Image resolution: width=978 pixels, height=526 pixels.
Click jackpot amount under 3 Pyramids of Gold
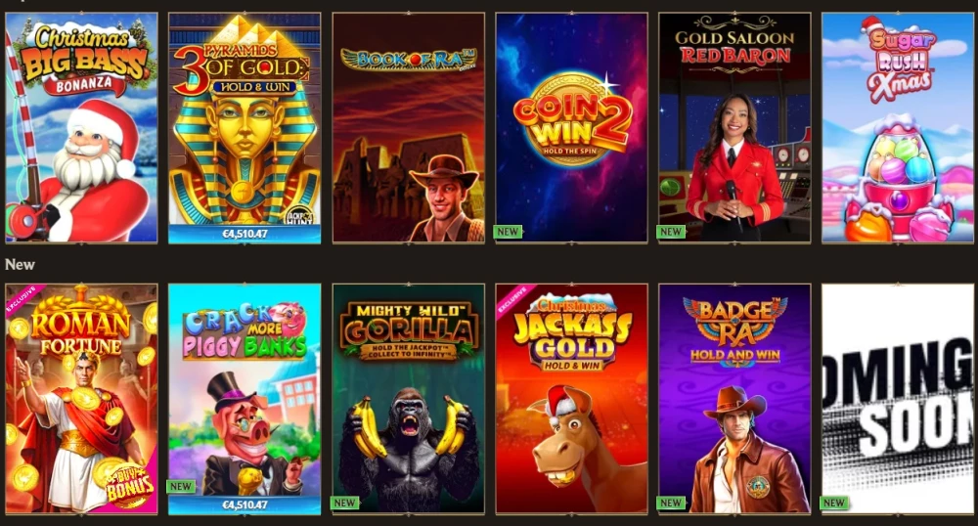pyautogui.click(x=244, y=235)
